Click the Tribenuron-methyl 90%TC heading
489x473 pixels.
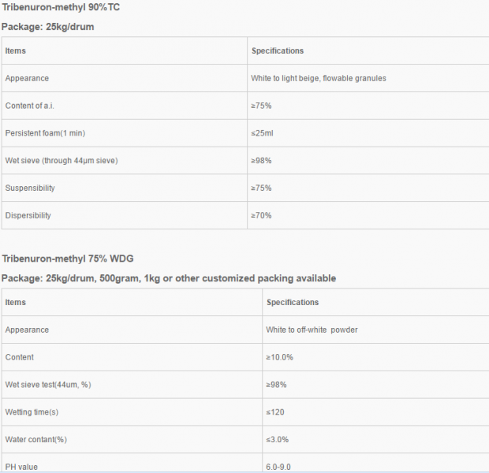pos(61,7)
